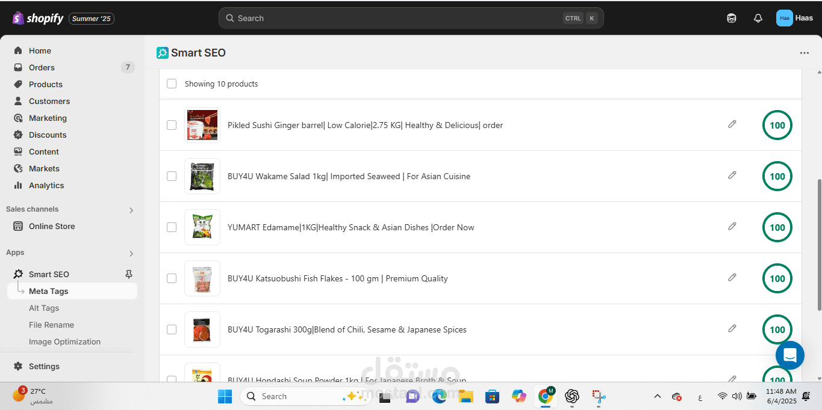Edit meta tags for YUMART Edamame
The image size is (822, 410).
click(732, 226)
